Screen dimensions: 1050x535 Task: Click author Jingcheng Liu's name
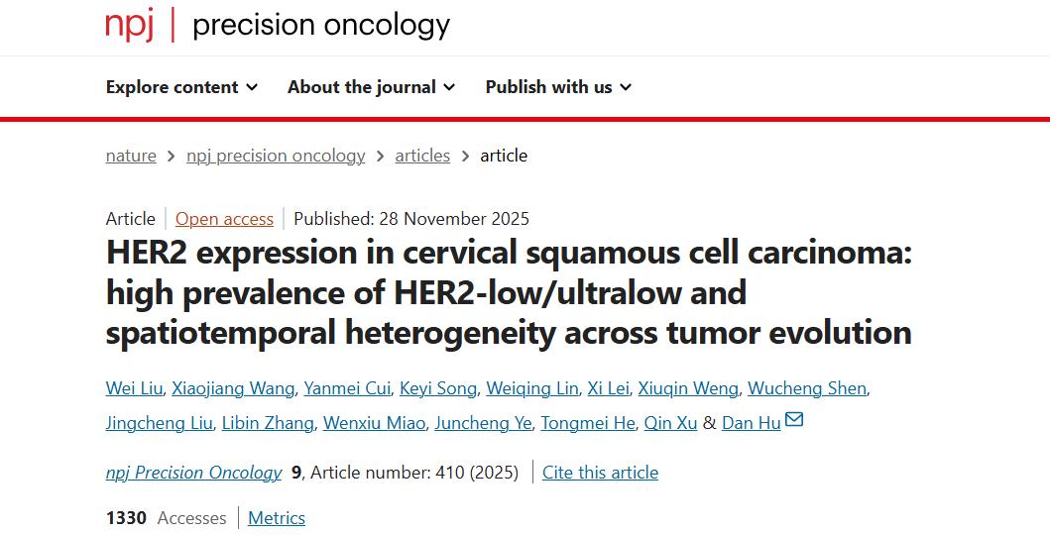coord(159,423)
